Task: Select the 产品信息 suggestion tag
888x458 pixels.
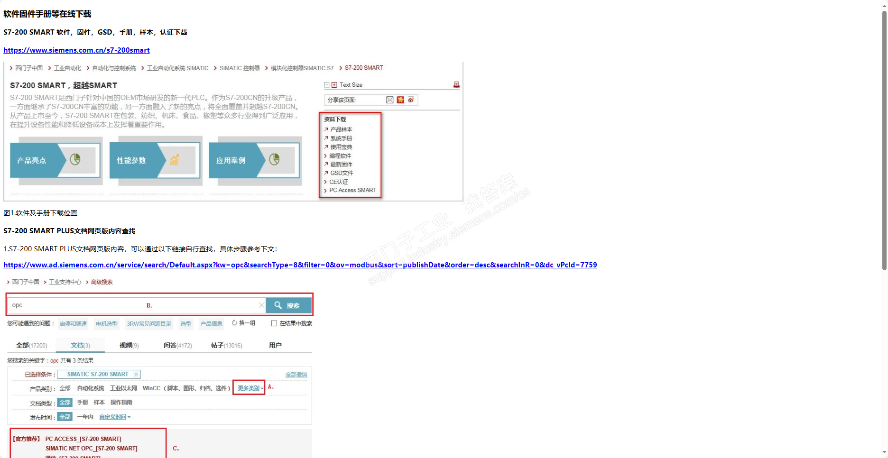Action: coord(211,324)
